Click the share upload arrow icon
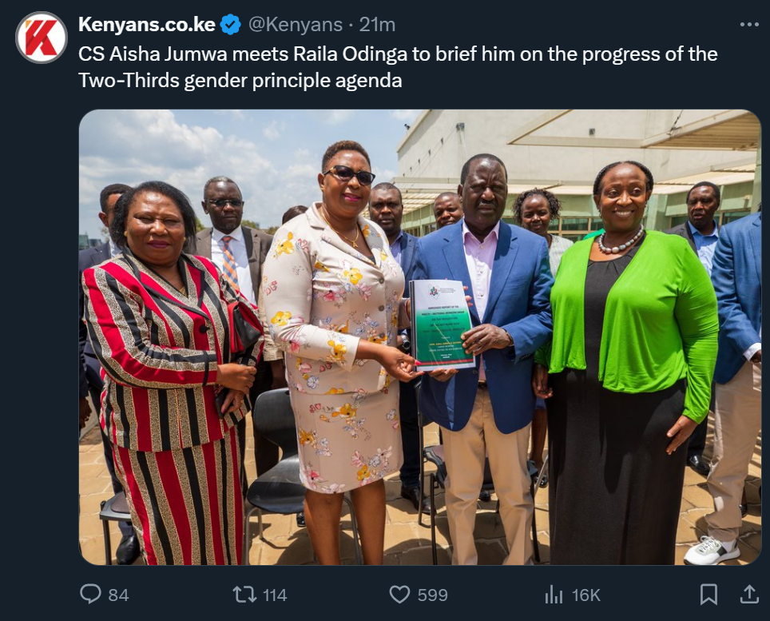The width and height of the screenshot is (770, 621). 749,594
